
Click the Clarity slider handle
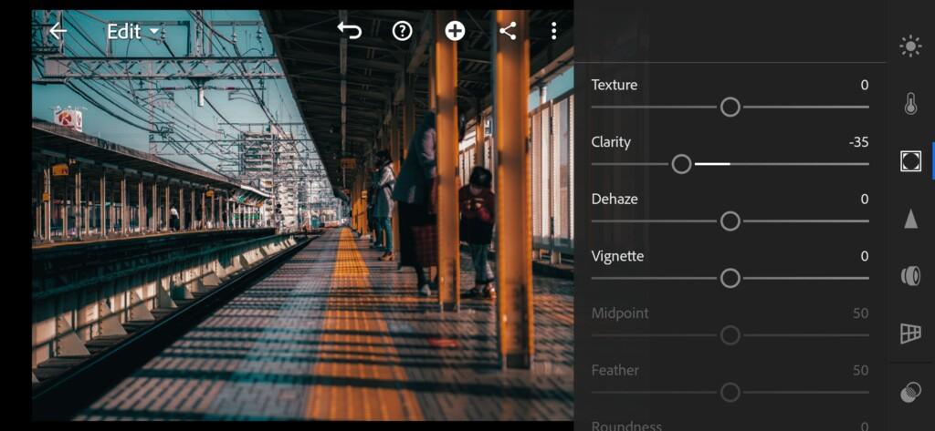681,164
